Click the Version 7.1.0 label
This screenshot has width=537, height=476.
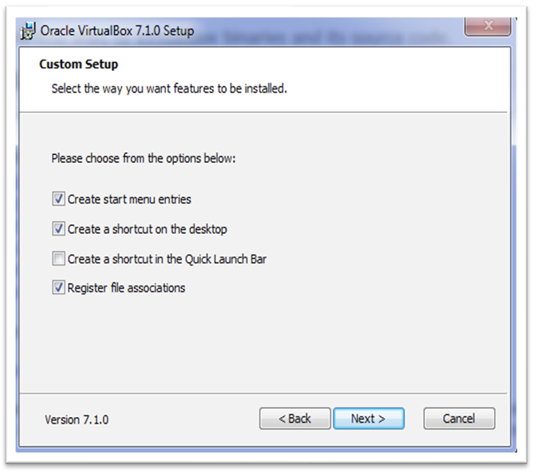coord(77,420)
